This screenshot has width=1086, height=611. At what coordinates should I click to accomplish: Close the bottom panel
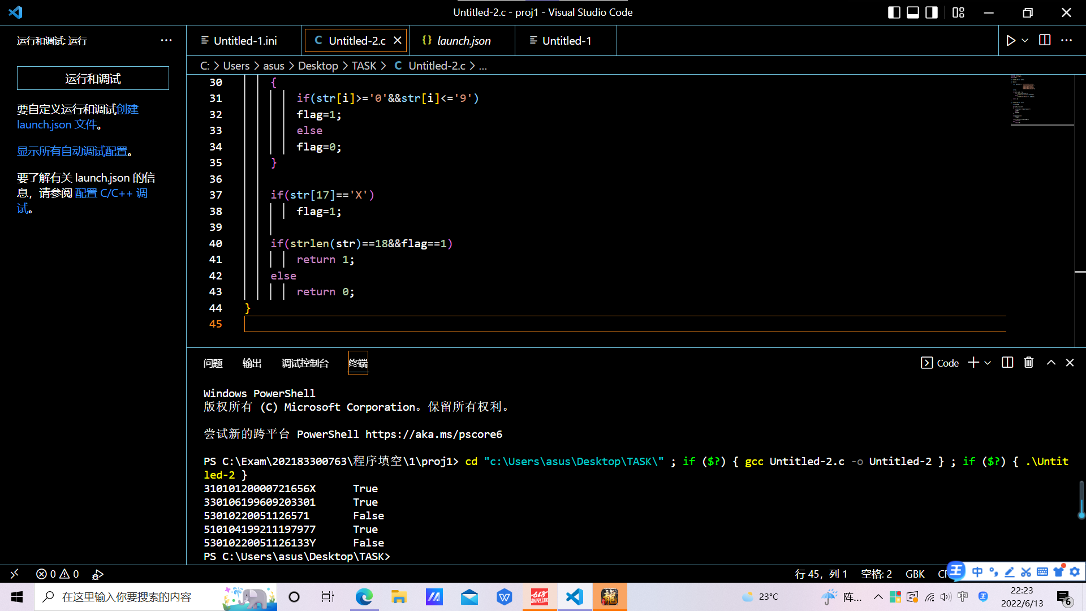(x=1070, y=363)
